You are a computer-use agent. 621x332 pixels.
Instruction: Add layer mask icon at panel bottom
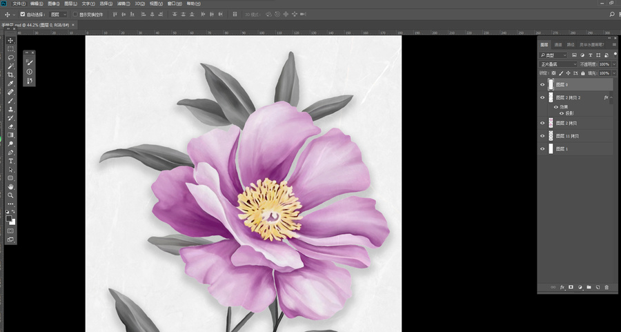tap(571, 288)
